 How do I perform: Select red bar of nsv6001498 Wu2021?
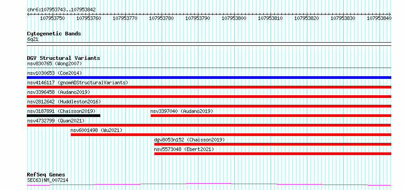[x=231, y=135]
